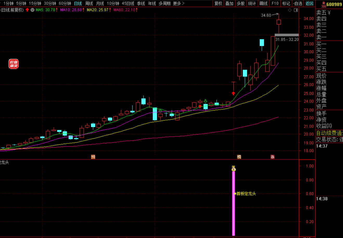The height and width of the screenshot is (238, 343).
Task: Expand the 更多 periods menu
Action: (178, 3)
